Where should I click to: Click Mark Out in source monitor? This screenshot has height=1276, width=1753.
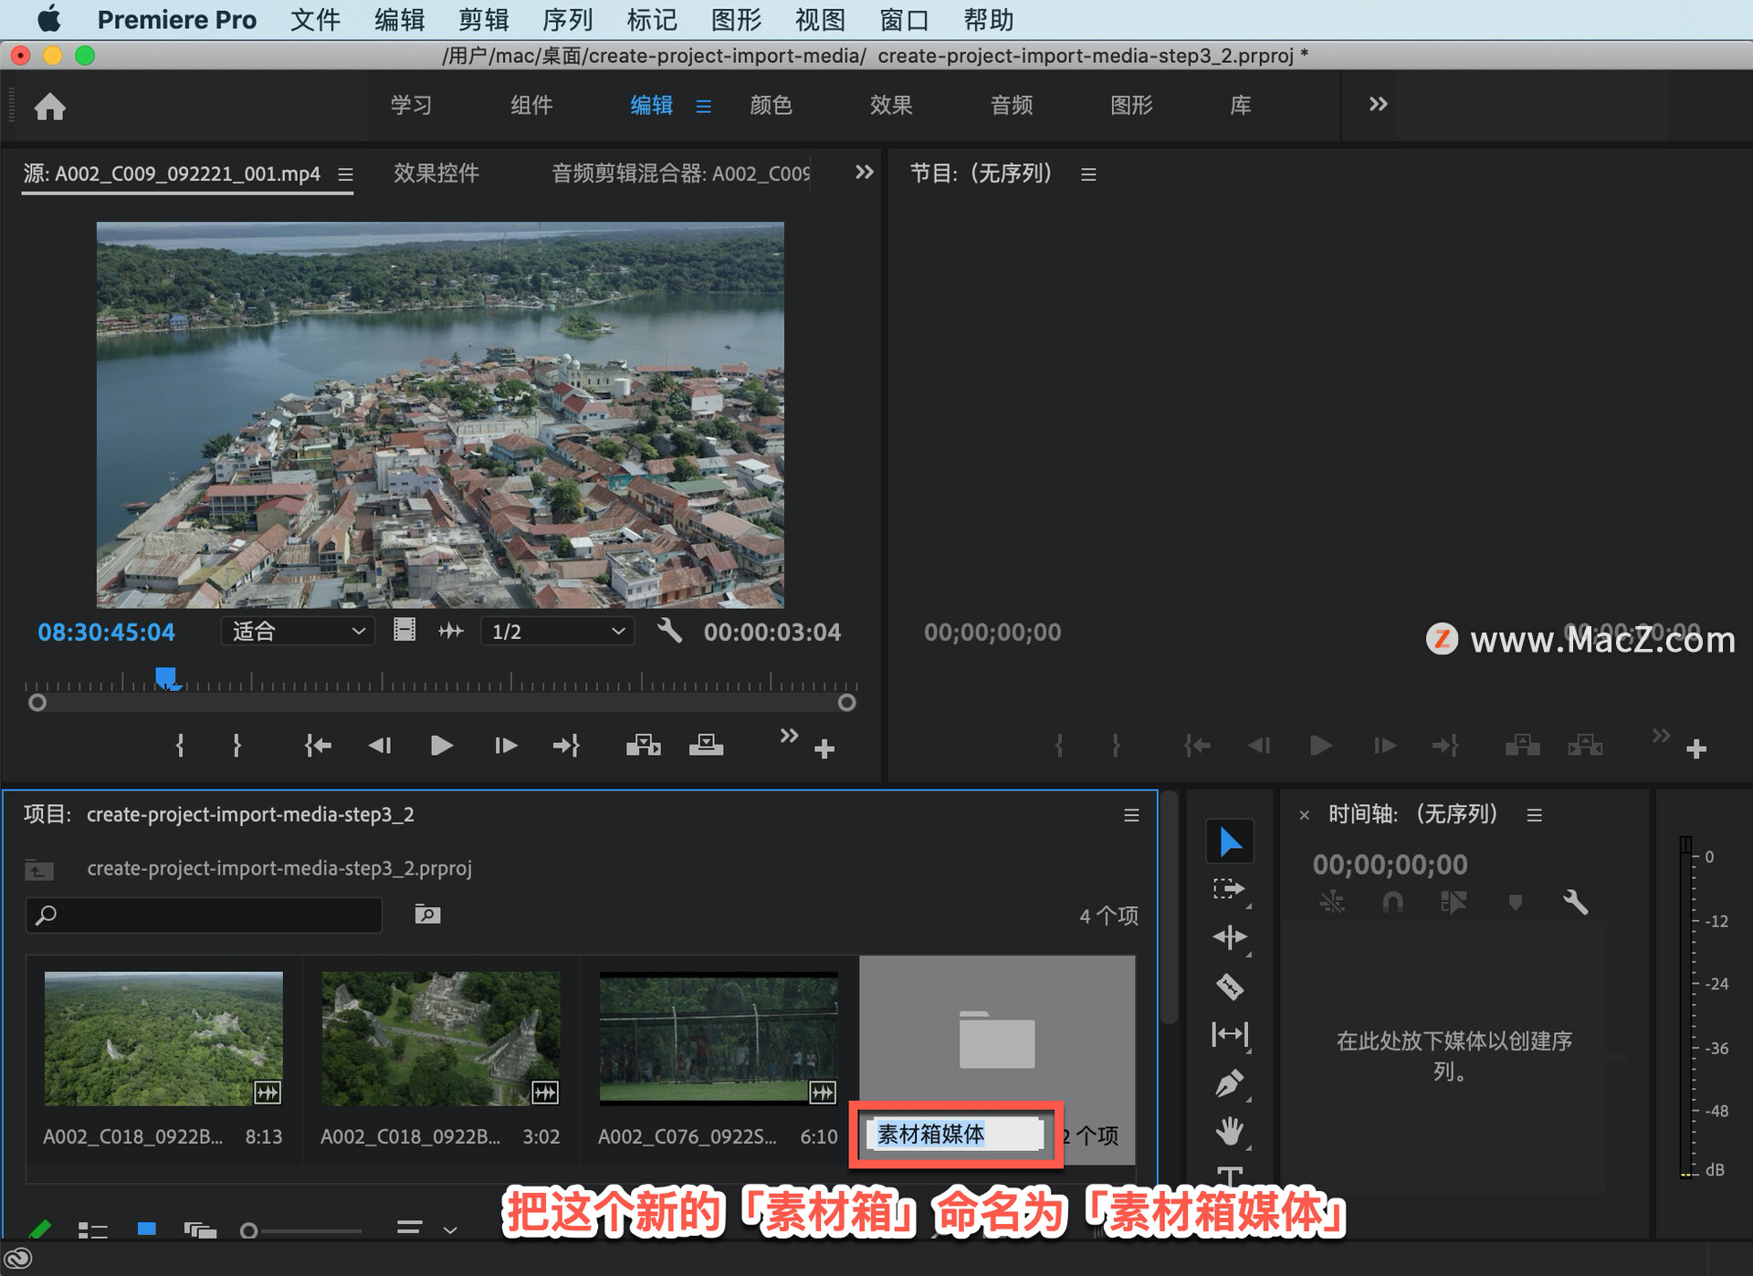[236, 746]
